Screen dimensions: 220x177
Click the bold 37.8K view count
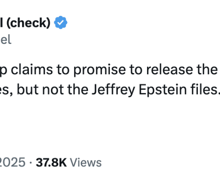(x=51, y=162)
